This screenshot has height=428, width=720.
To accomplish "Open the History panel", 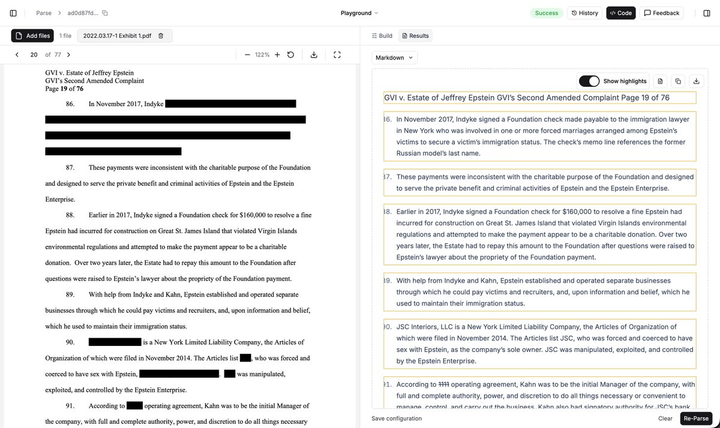I will click(x=584, y=13).
